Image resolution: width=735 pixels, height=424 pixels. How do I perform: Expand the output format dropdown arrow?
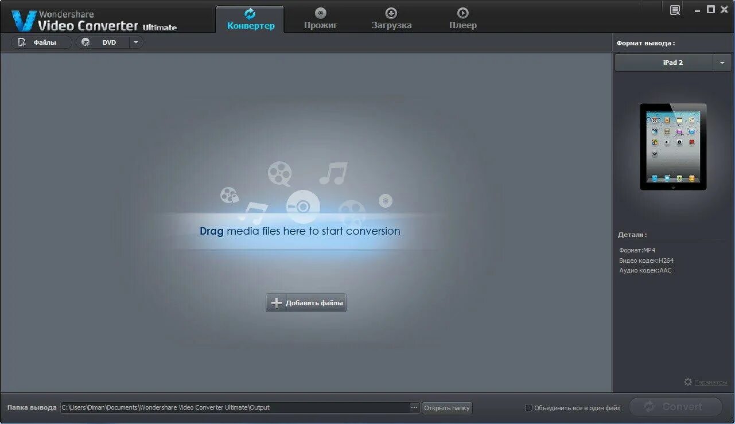(x=722, y=63)
